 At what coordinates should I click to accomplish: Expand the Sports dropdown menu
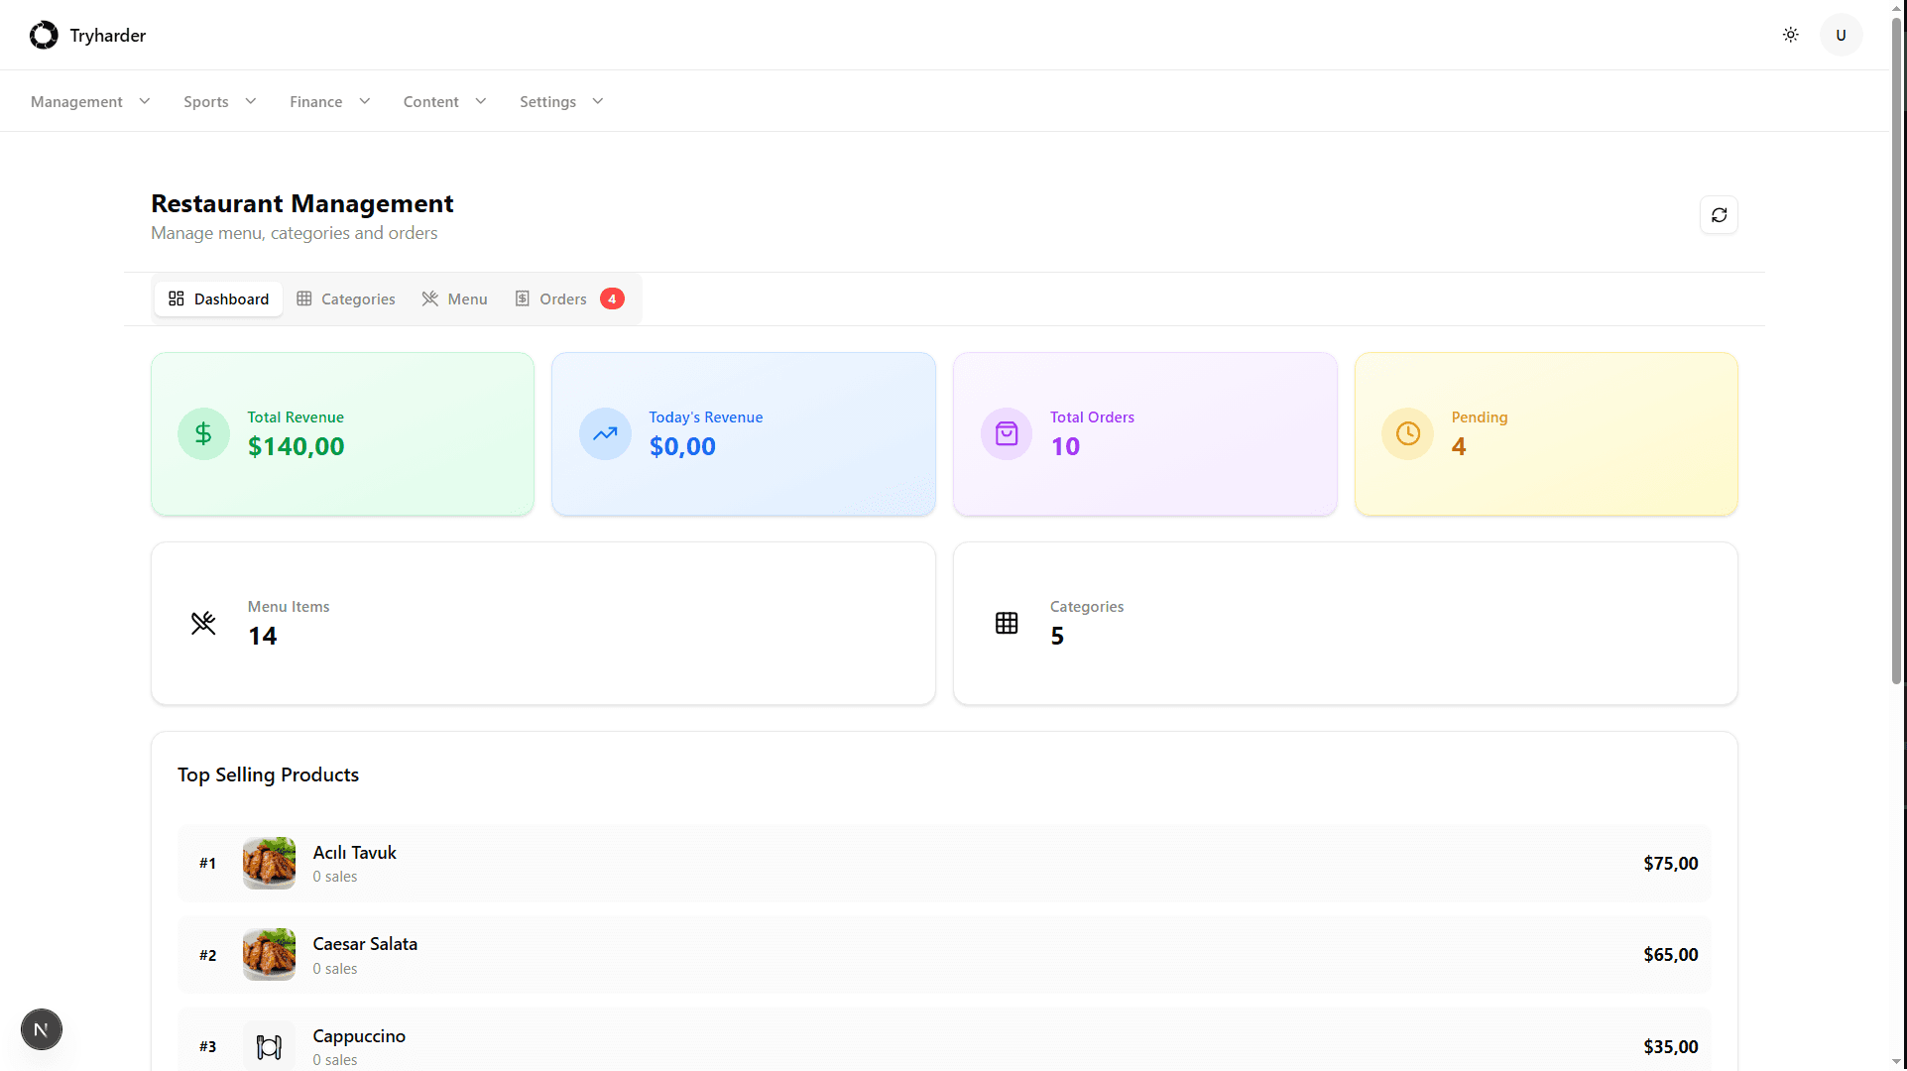click(219, 101)
